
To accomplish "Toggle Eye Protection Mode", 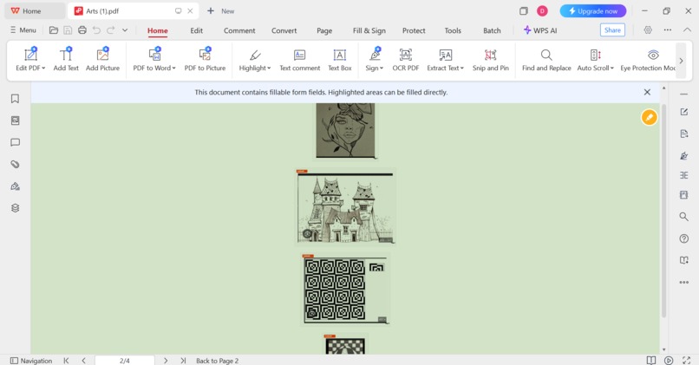I will click(x=648, y=60).
